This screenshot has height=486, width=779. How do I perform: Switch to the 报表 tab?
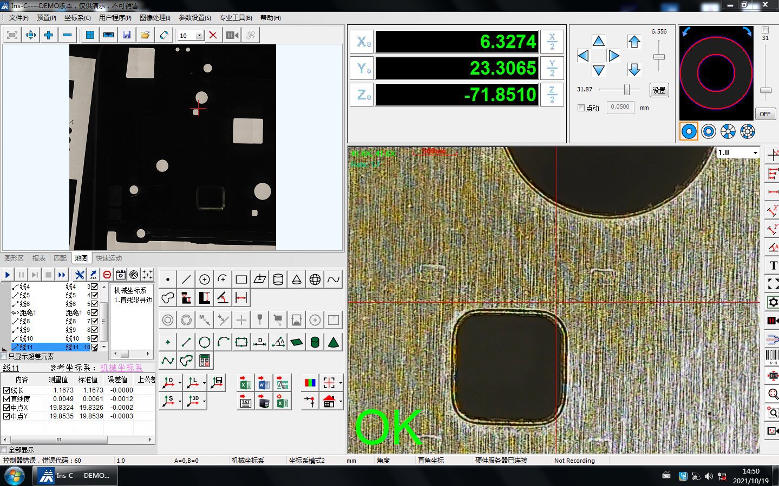pos(39,258)
